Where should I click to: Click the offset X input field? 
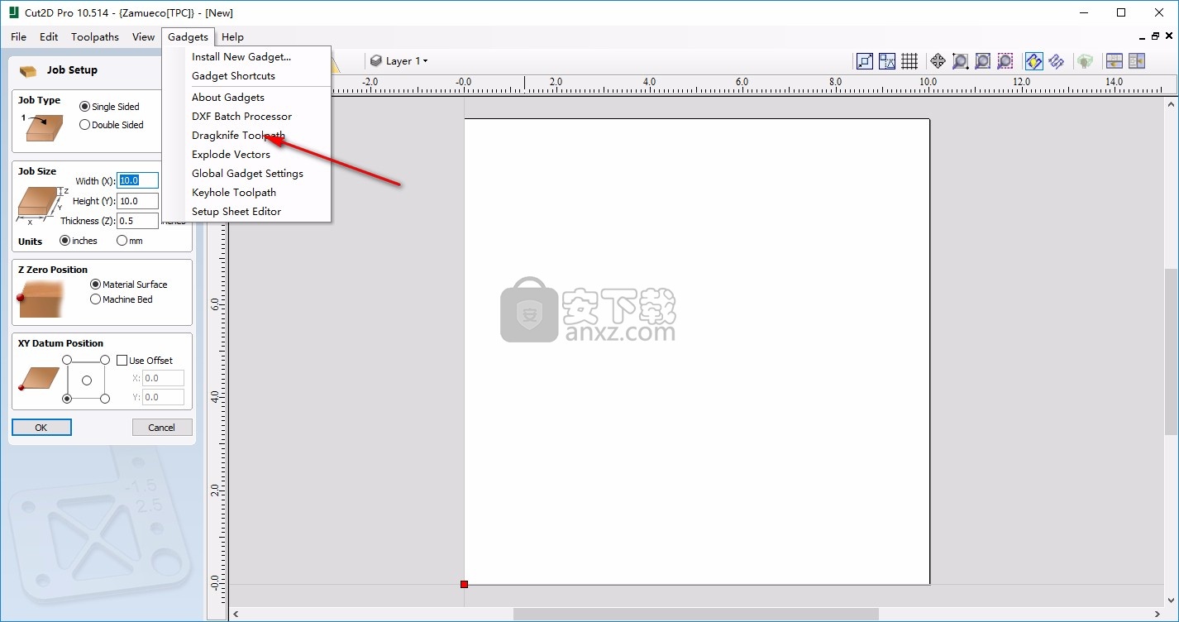pos(163,378)
